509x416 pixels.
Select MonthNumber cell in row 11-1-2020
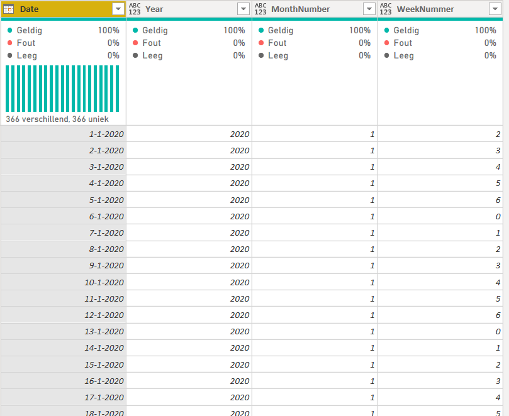[x=315, y=298]
